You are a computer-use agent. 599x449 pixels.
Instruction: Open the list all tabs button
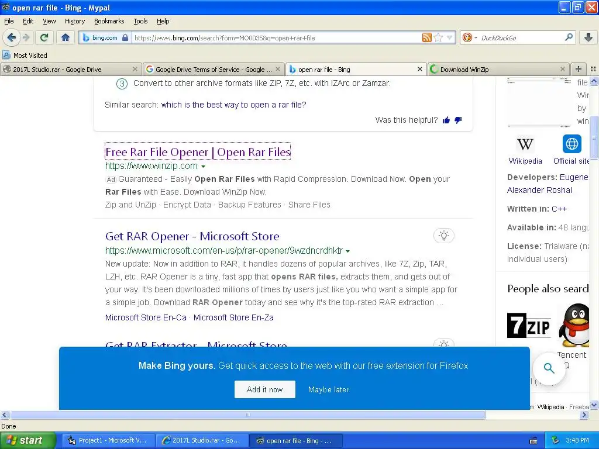593,69
